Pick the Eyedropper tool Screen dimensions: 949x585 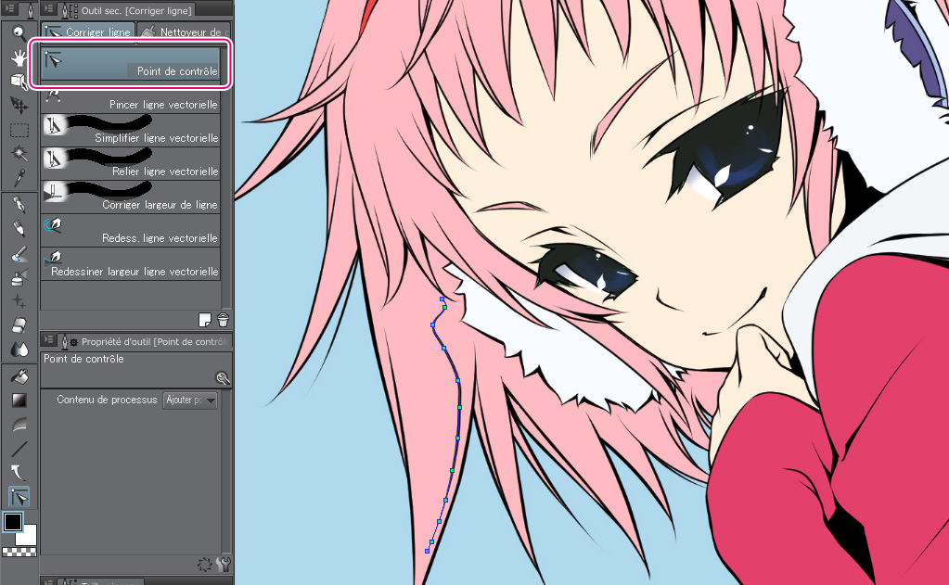(x=19, y=175)
